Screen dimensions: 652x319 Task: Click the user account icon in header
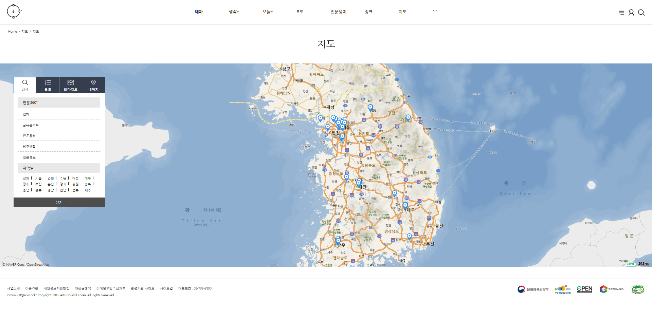631,13
